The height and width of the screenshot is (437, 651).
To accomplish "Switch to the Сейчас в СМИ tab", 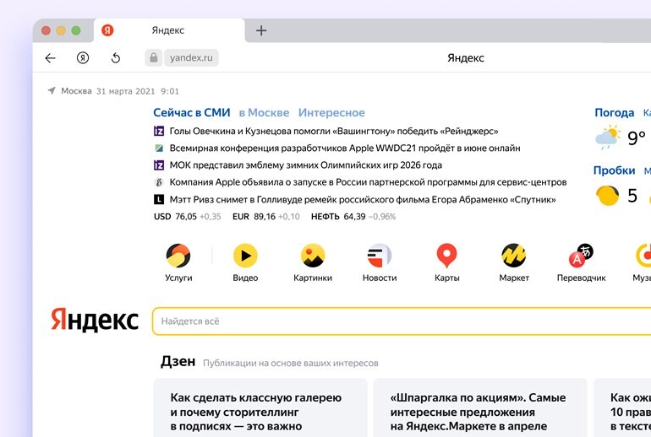I will click(191, 112).
